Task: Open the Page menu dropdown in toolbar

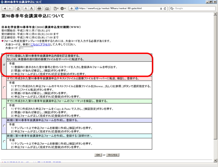Action: (55, 8)
